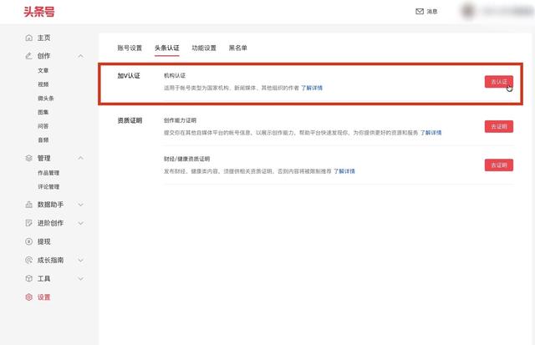Open 提现 label in sidebar

coord(43,241)
